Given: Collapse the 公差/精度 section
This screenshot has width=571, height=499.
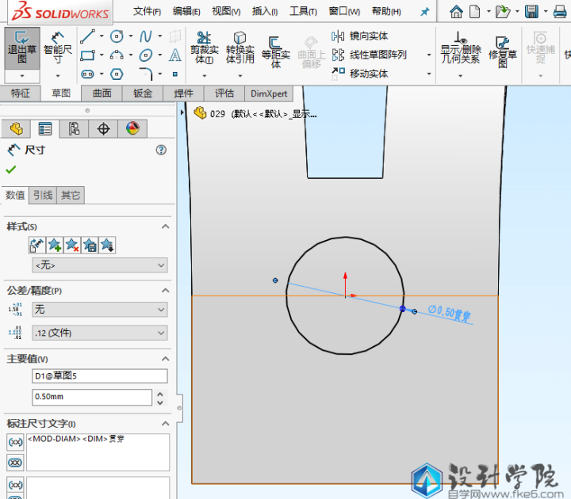Looking at the screenshot, I should (x=165, y=291).
